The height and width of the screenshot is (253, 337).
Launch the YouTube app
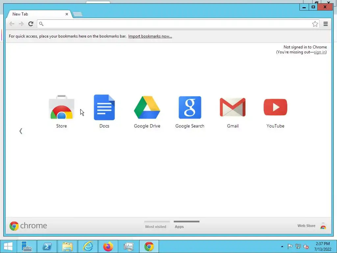point(275,107)
